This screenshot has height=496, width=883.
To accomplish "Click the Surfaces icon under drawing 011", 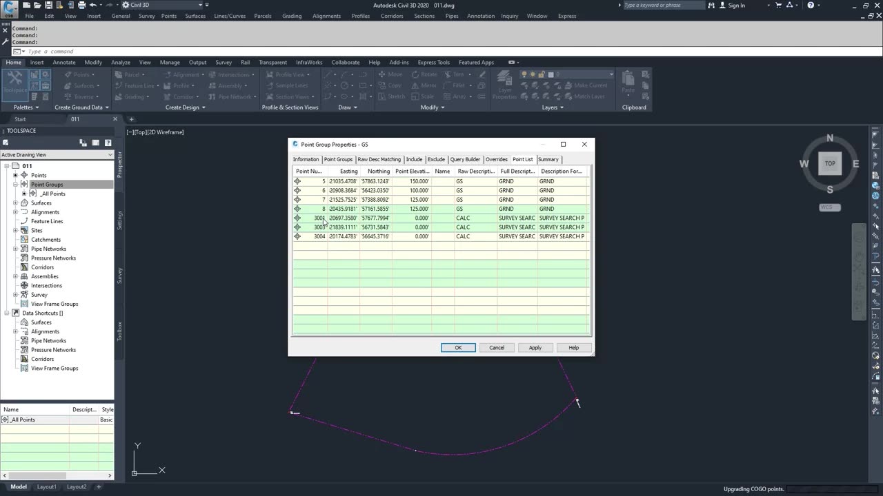I will pos(24,203).
